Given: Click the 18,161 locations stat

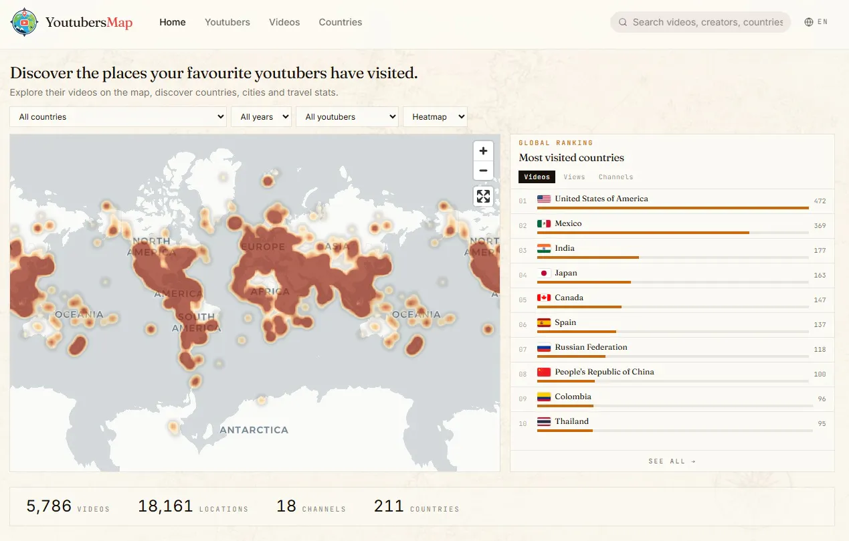Looking at the screenshot, I should [193, 506].
